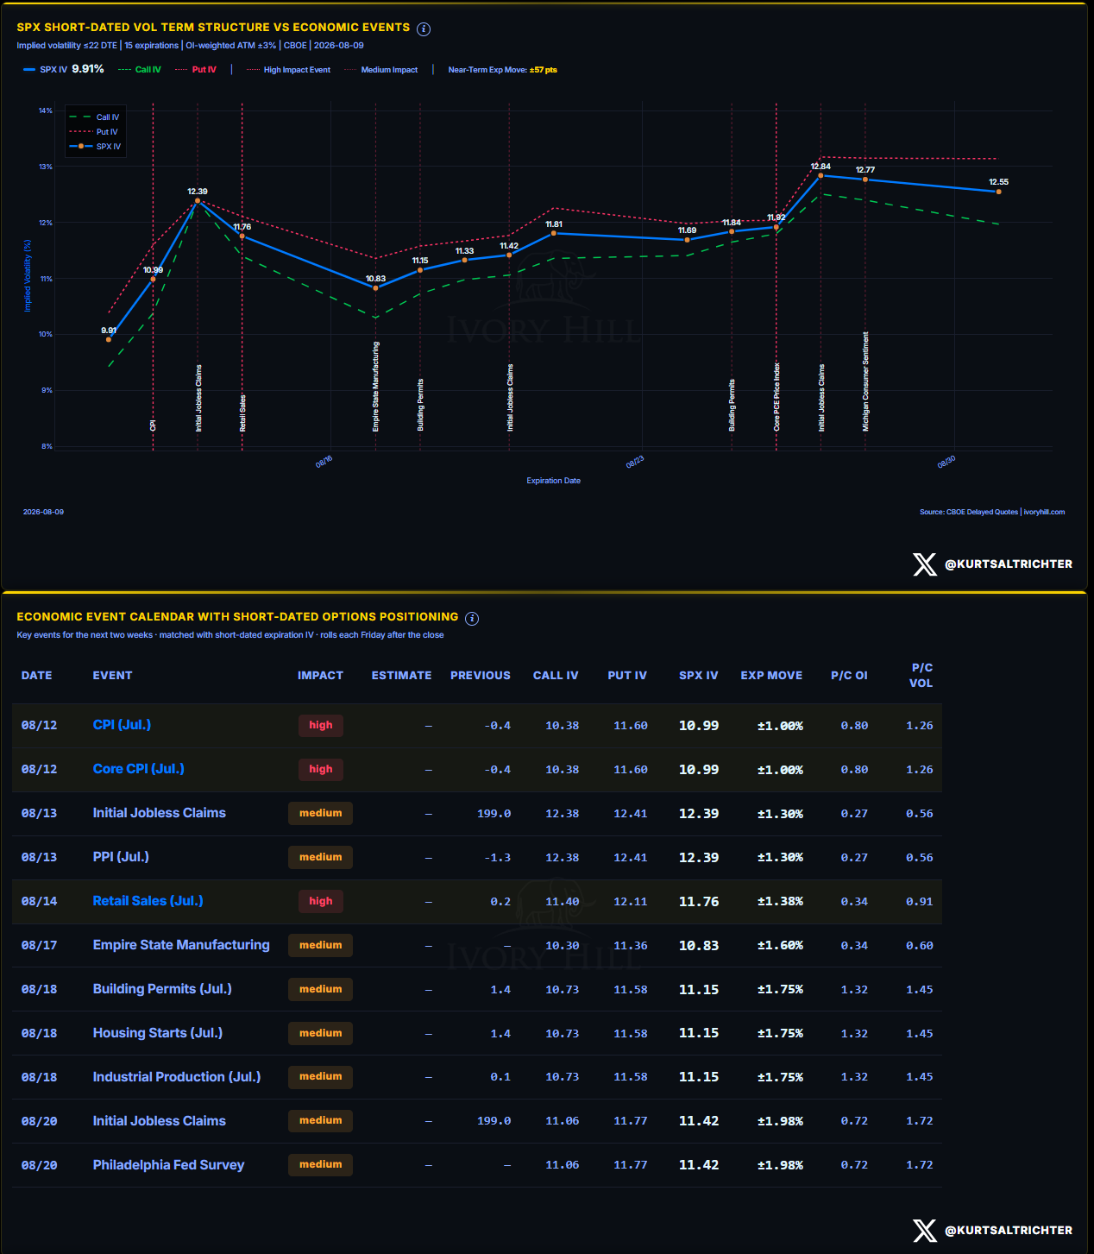The image size is (1094, 1254).
Task: Click the SPX IV 9.91% header value
Action: pos(88,69)
